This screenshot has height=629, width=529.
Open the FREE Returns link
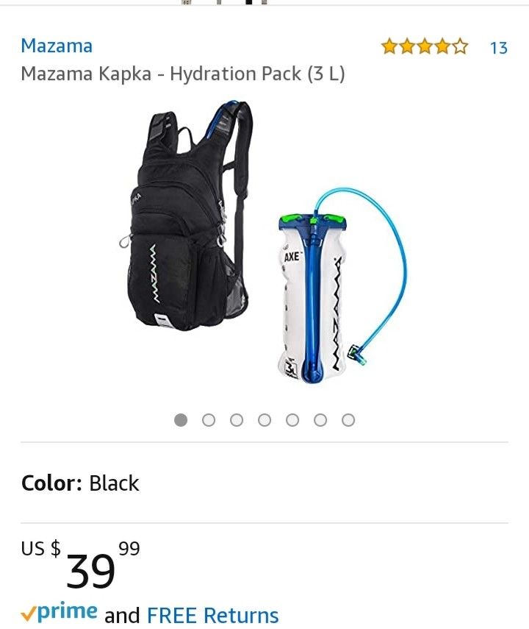tap(213, 615)
